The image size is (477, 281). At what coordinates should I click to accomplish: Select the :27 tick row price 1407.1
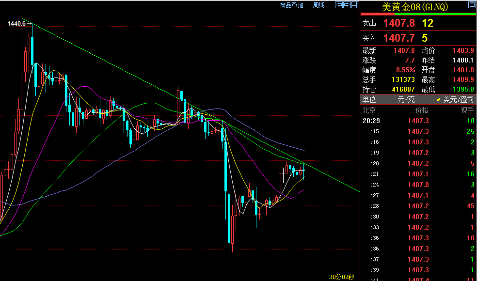click(418, 195)
